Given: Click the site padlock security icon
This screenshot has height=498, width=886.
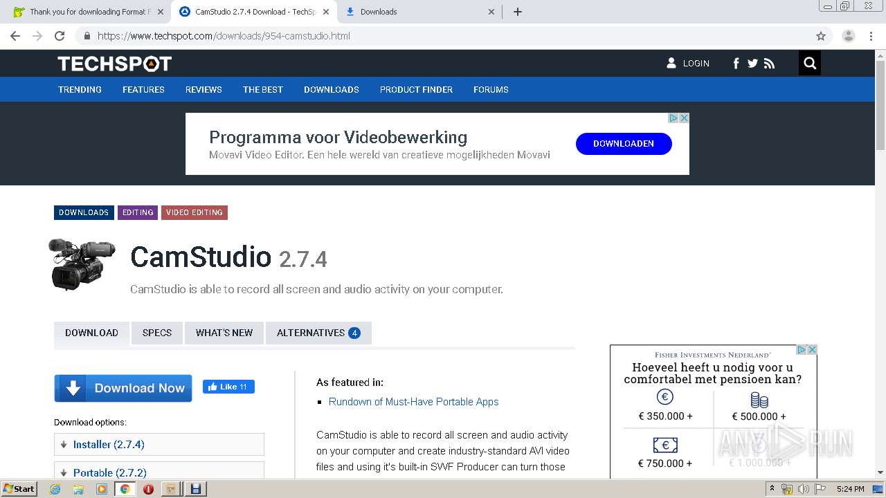Looking at the screenshot, I should pyautogui.click(x=87, y=36).
